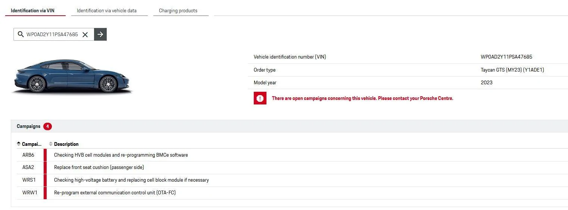Click the red warning exclamation icon
This screenshot has height=210, width=568.
(260, 98)
